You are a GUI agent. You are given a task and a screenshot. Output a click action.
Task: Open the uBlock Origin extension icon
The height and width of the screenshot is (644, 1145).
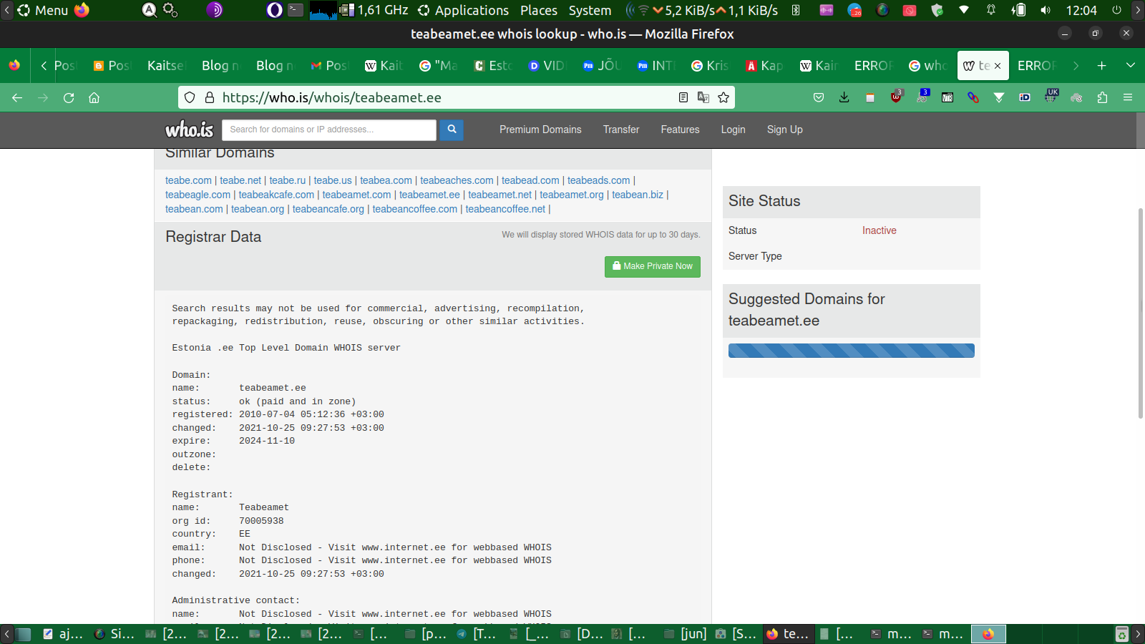pos(897,97)
